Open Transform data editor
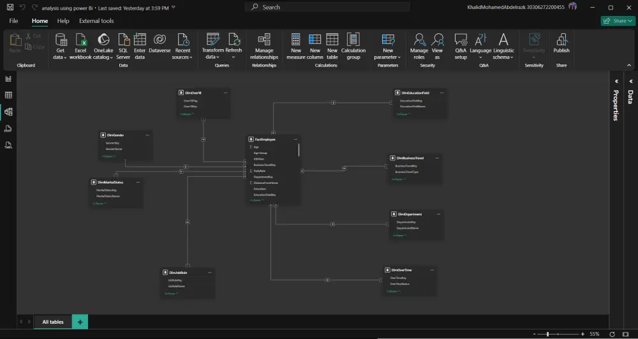 [x=213, y=47]
